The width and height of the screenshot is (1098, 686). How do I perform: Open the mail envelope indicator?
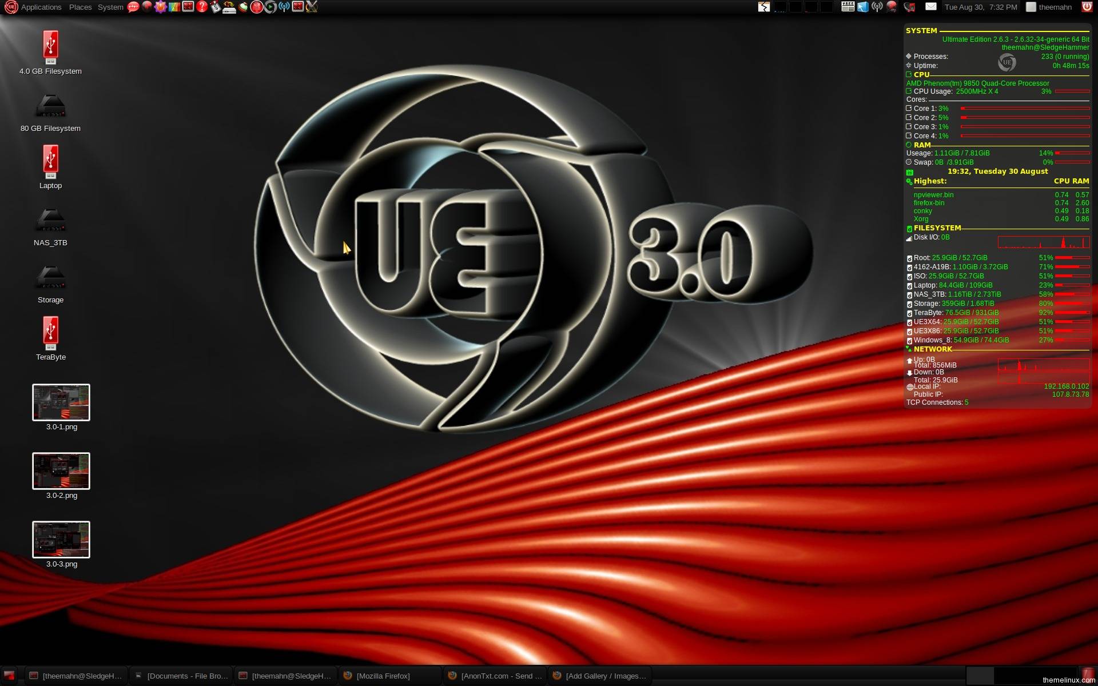[x=931, y=7]
